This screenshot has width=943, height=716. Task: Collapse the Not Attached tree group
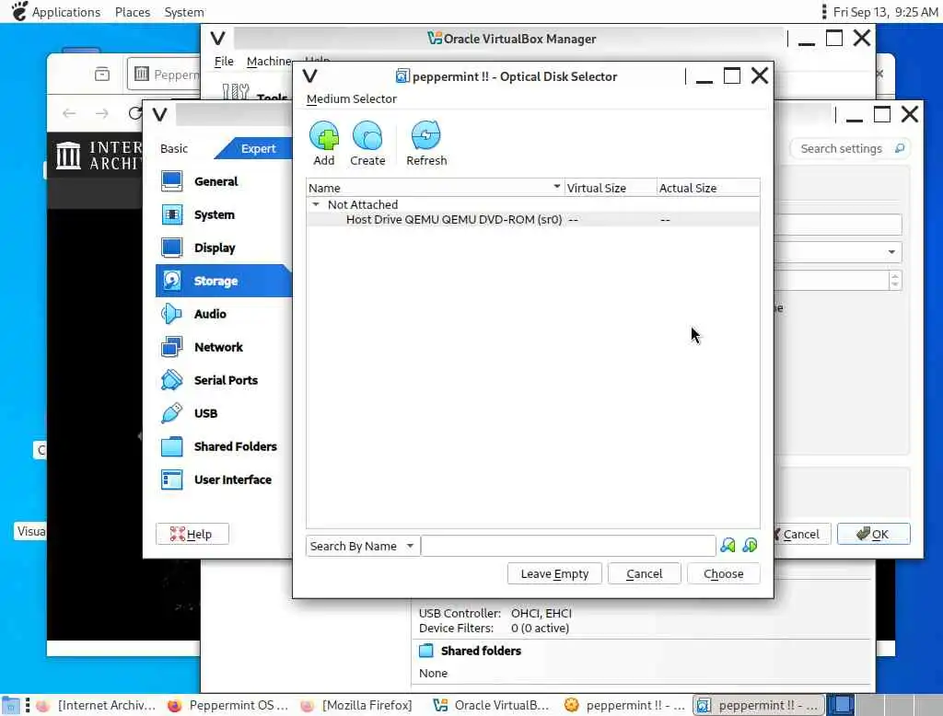coord(316,204)
